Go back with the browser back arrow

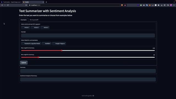(x=2, y=5)
